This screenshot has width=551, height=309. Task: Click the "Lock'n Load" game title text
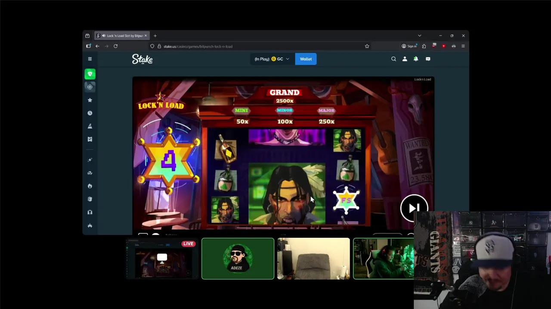422,79
